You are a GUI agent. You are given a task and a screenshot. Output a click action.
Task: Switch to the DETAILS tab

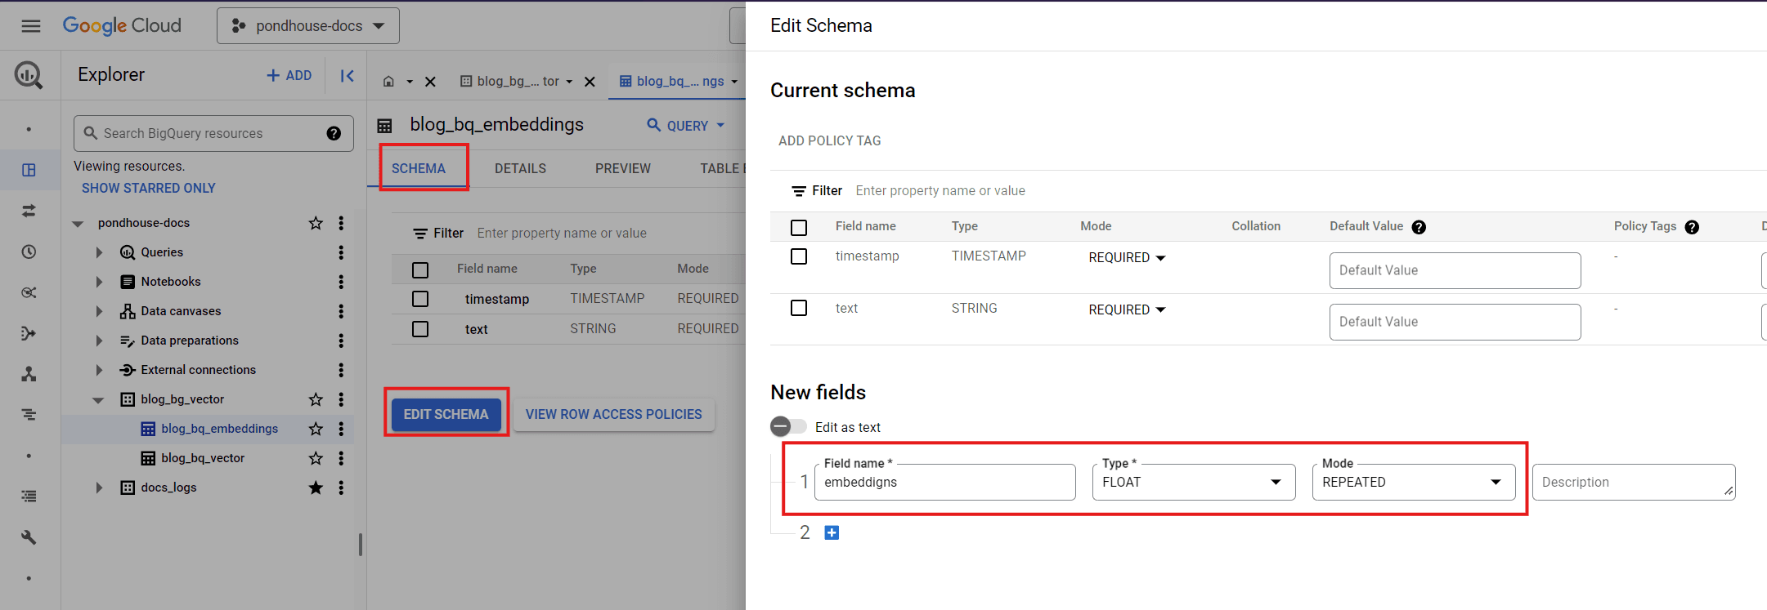point(520,168)
